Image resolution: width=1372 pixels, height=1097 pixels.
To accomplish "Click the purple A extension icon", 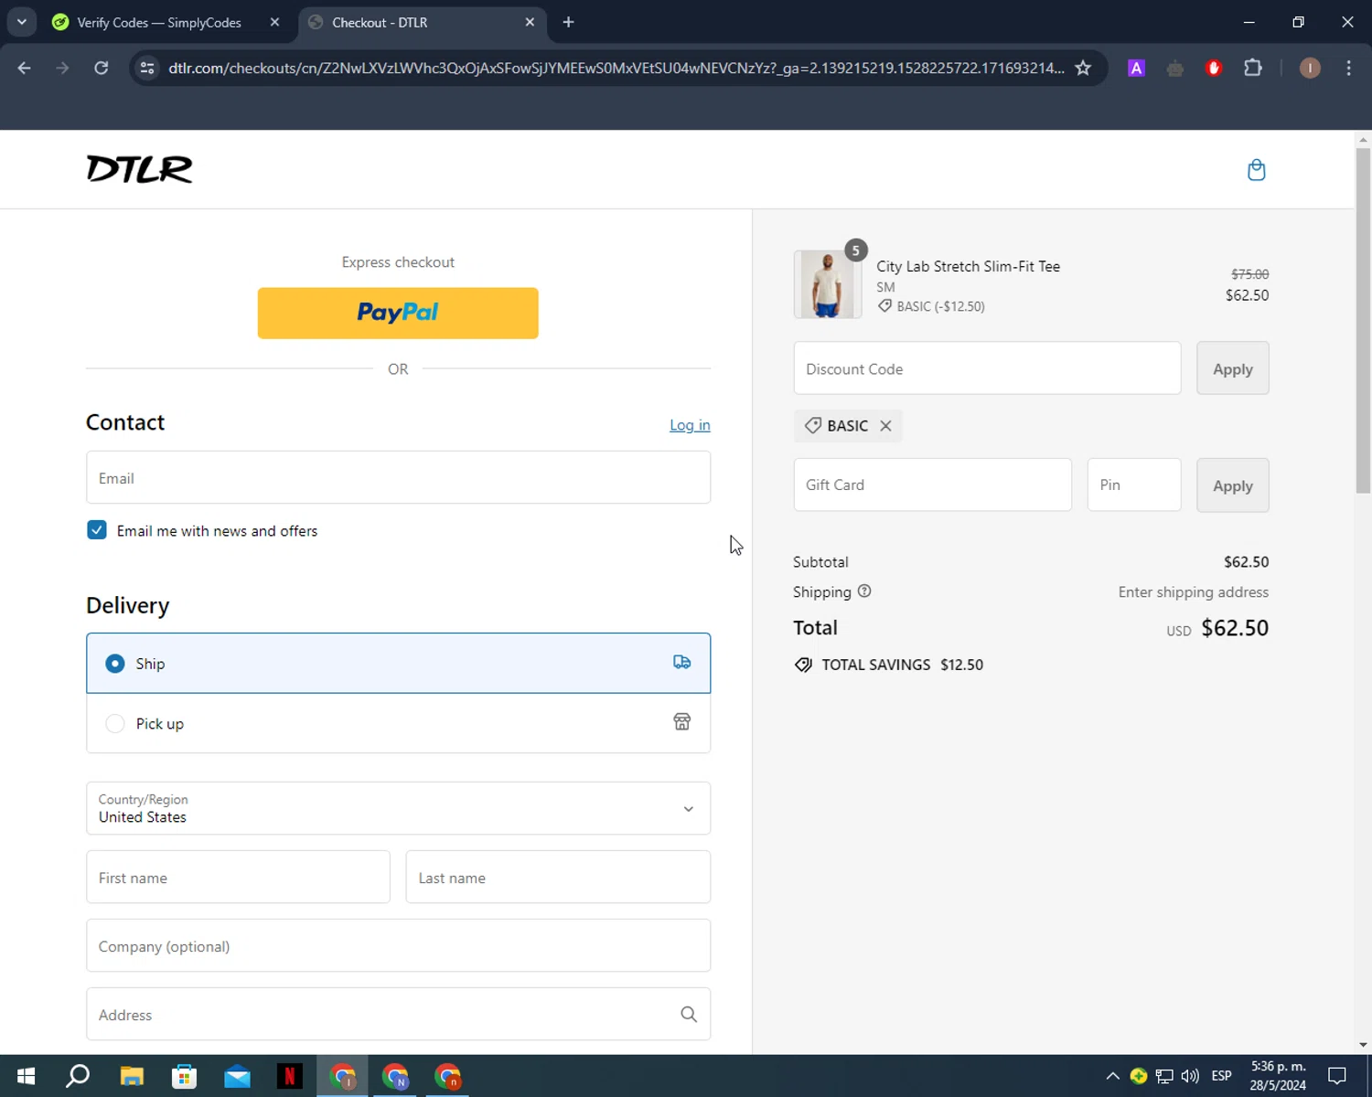I will pos(1136,68).
